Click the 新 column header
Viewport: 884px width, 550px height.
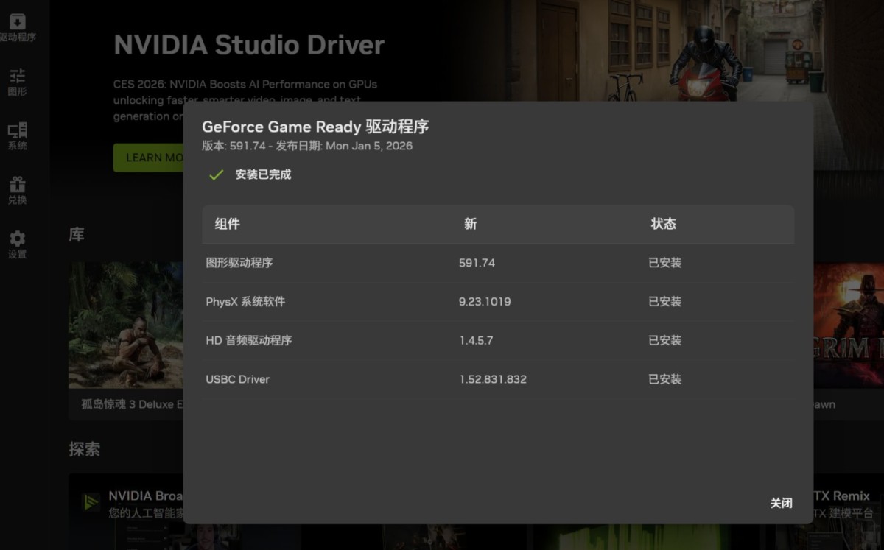470,224
